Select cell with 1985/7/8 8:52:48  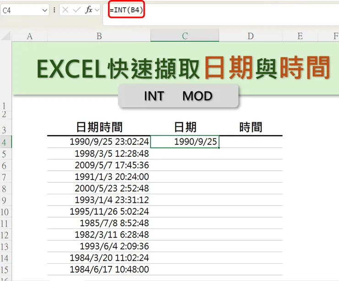coord(99,223)
